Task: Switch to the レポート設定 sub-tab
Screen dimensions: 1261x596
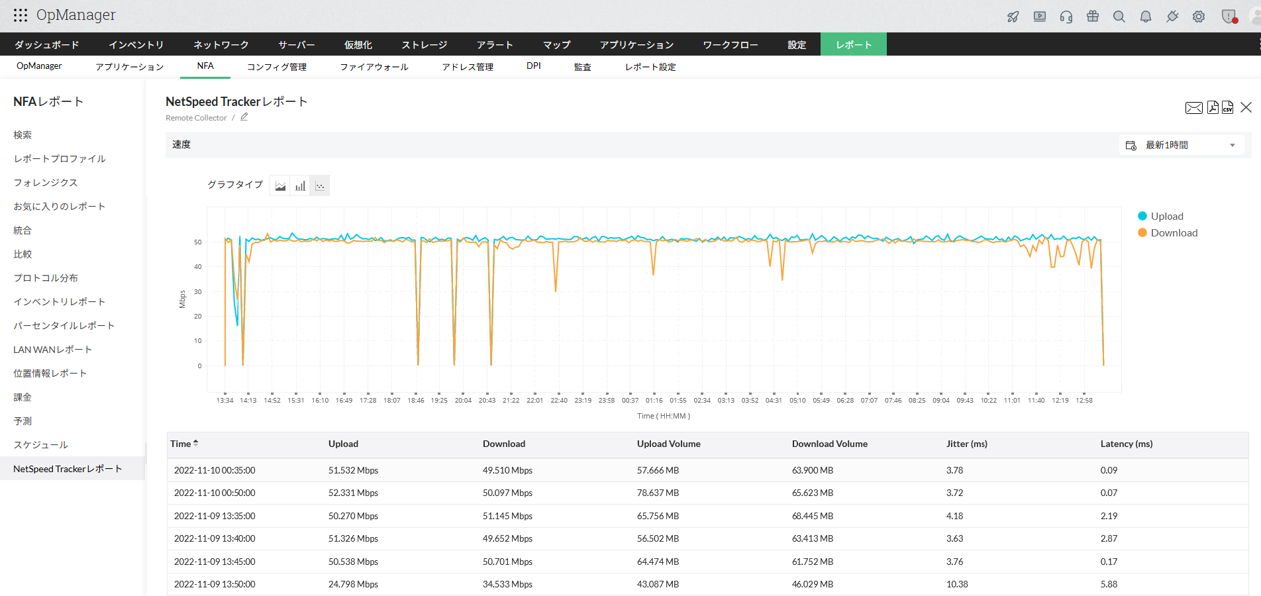Action: (650, 67)
